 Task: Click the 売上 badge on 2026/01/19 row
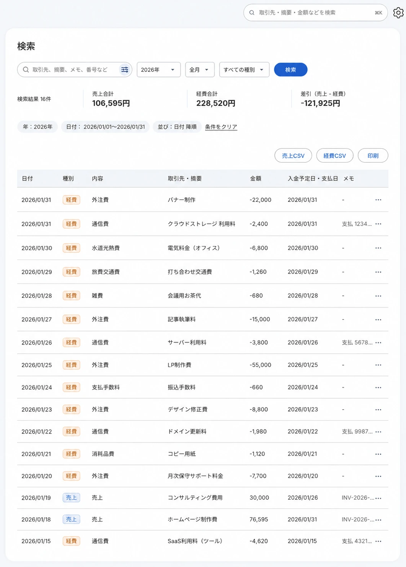pyautogui.click(x=71, y=498)
